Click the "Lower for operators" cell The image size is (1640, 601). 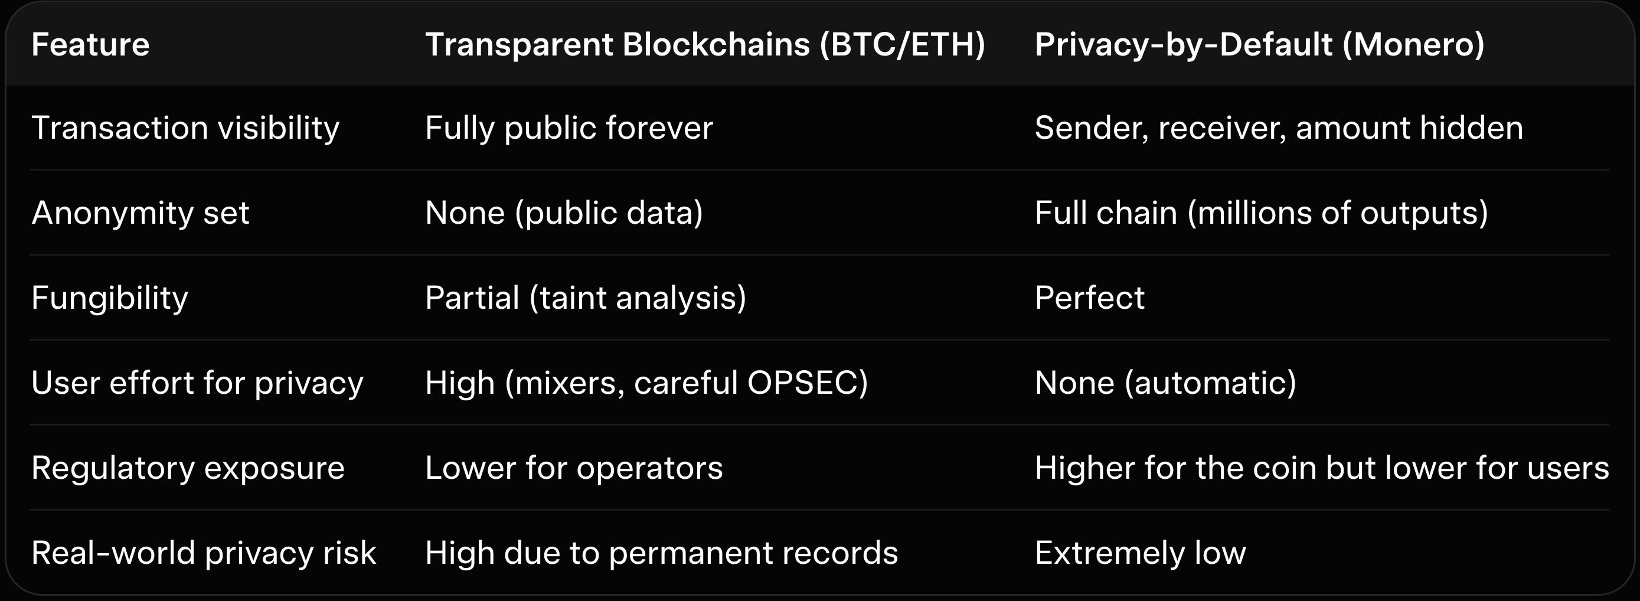coord(574,468)
